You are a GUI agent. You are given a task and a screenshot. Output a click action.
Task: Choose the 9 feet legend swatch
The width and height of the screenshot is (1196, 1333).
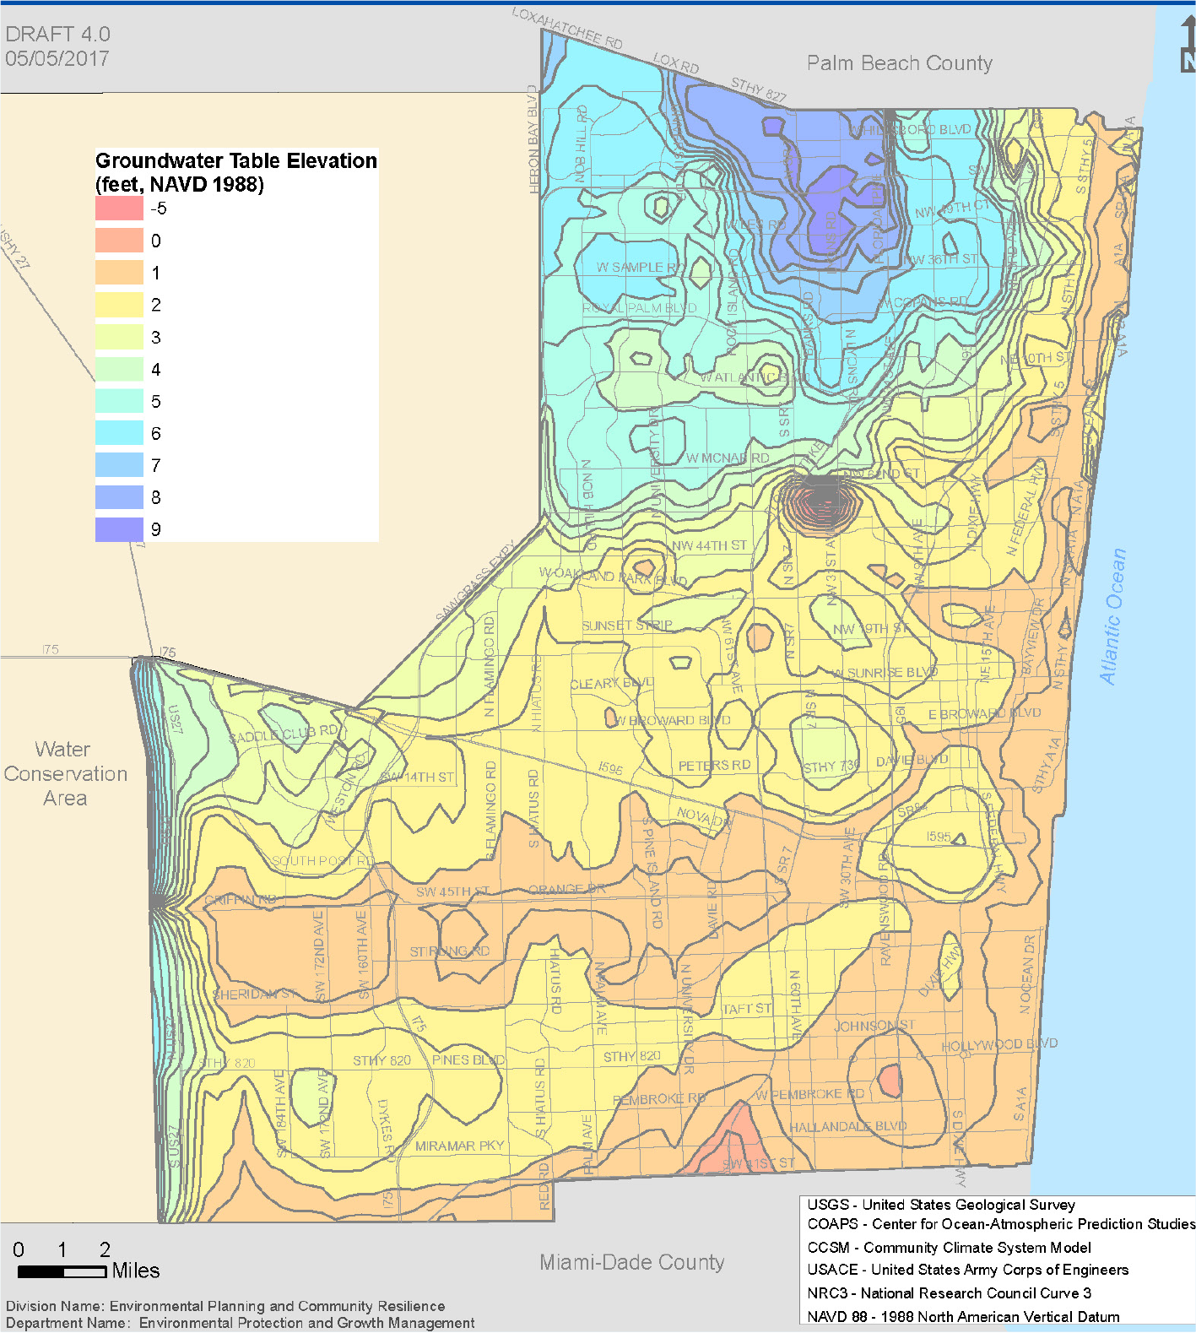(119, 529)
